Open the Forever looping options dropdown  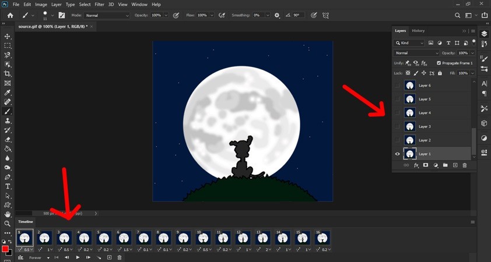40,257
